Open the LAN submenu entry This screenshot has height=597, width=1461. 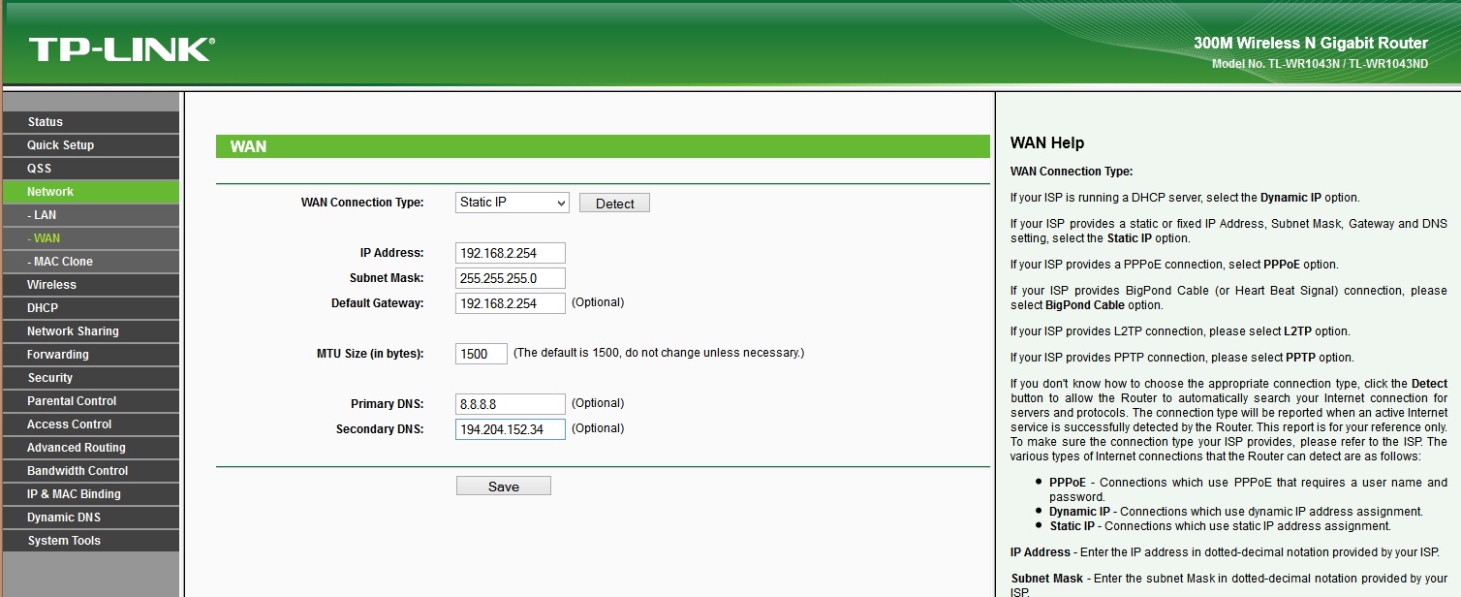[x=90, y=215]
